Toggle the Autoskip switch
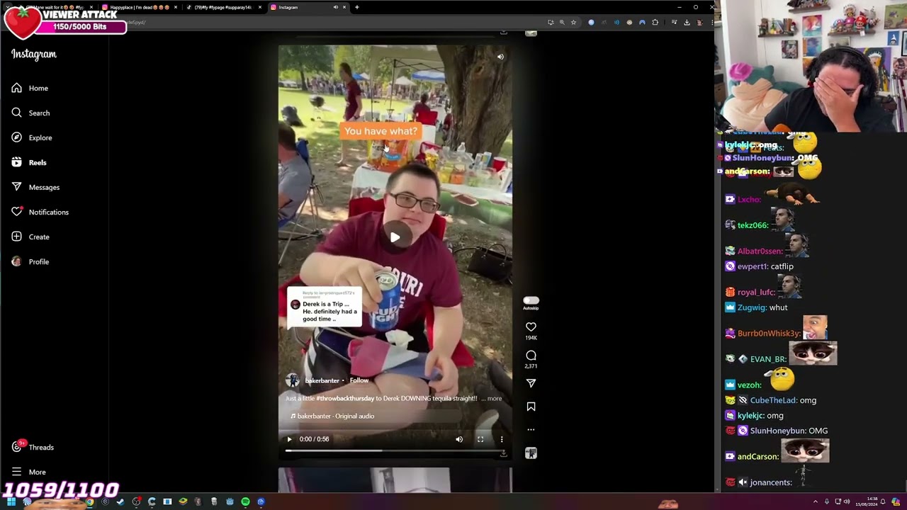 pos(531,300)
